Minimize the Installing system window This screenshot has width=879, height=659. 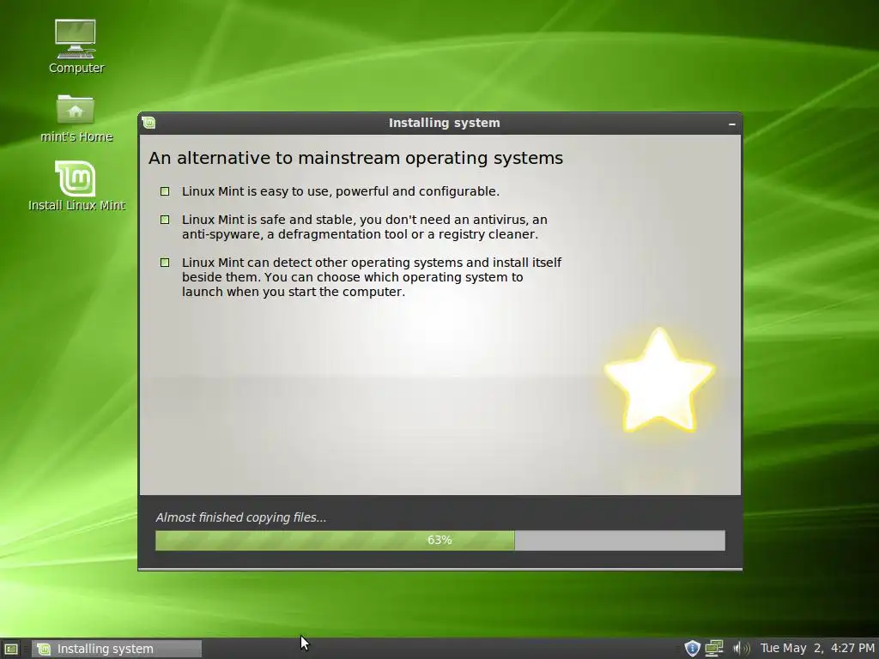coord(731,124)
